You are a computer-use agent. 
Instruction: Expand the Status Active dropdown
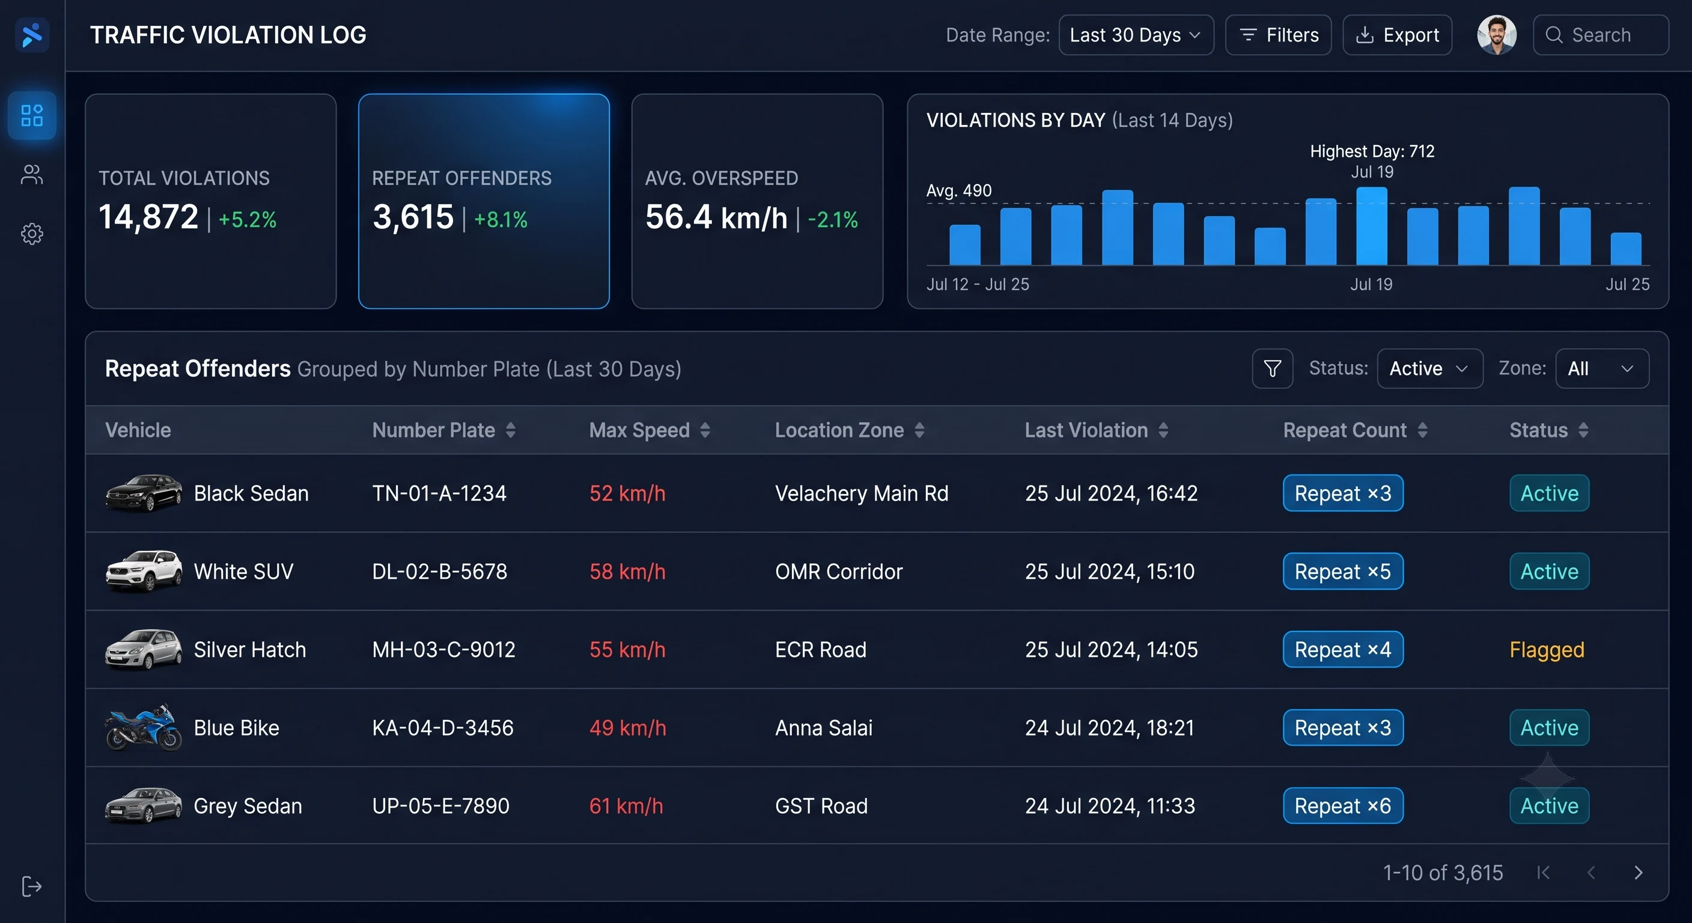coord(1429,368)
